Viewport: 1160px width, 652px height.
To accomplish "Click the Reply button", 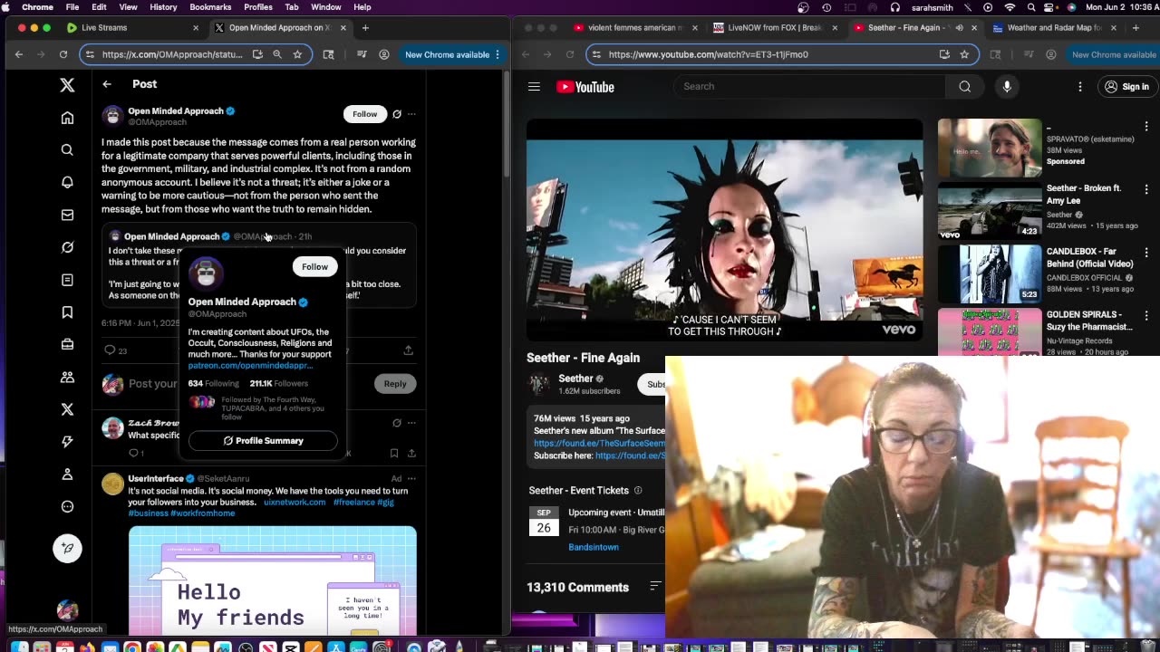I will 395,384.
